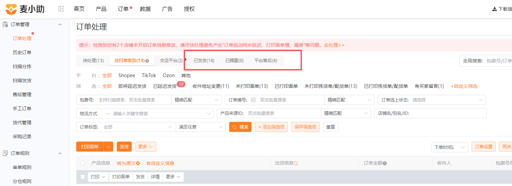Screen dimensions: 512x186
Task: Click the +自定义筛选 link
Action: [x=464, y=86]
